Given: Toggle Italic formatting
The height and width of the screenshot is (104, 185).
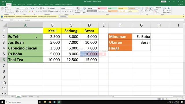Looking at the screenshot, I should point(18,11).
